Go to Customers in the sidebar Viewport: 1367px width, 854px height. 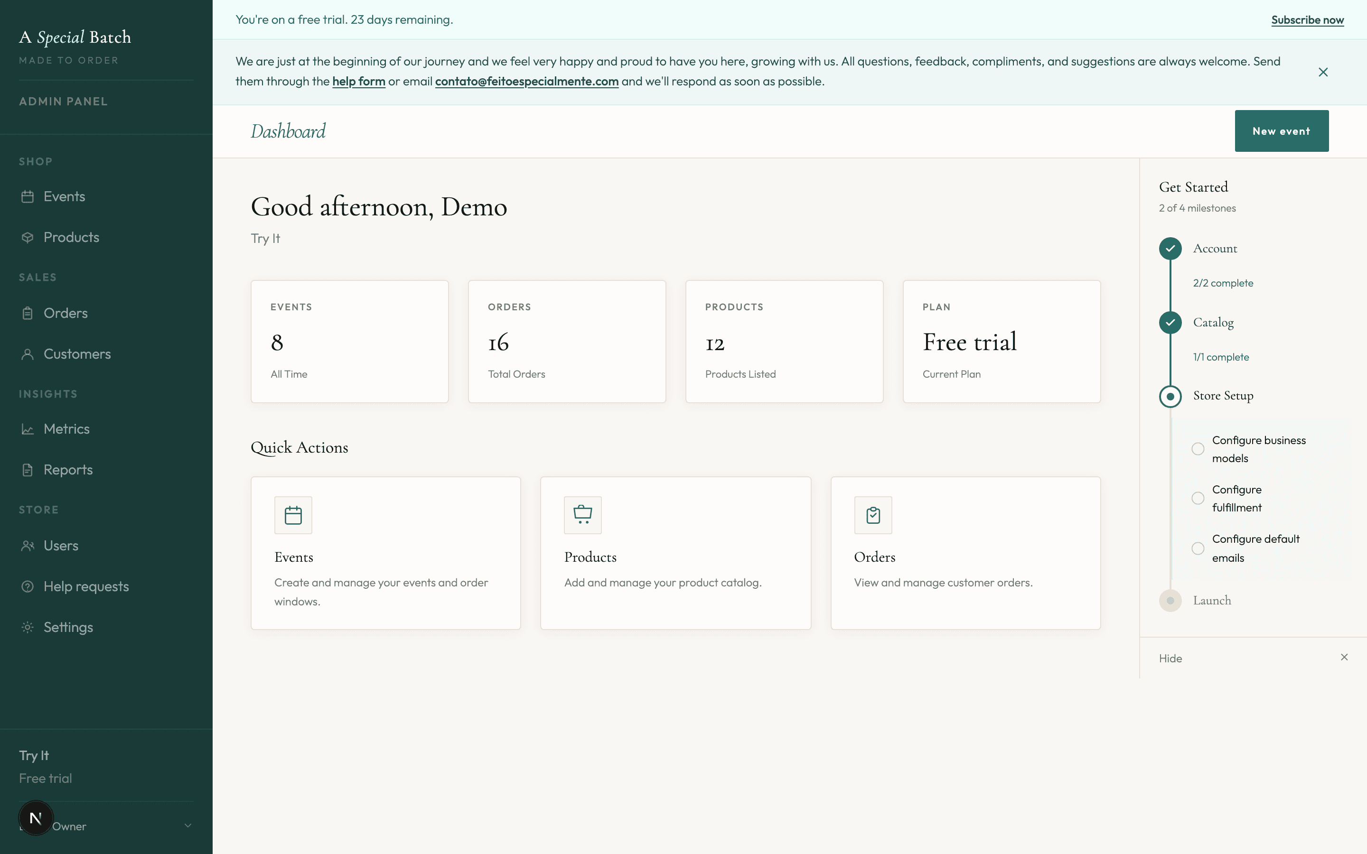(x=106, y=354)
